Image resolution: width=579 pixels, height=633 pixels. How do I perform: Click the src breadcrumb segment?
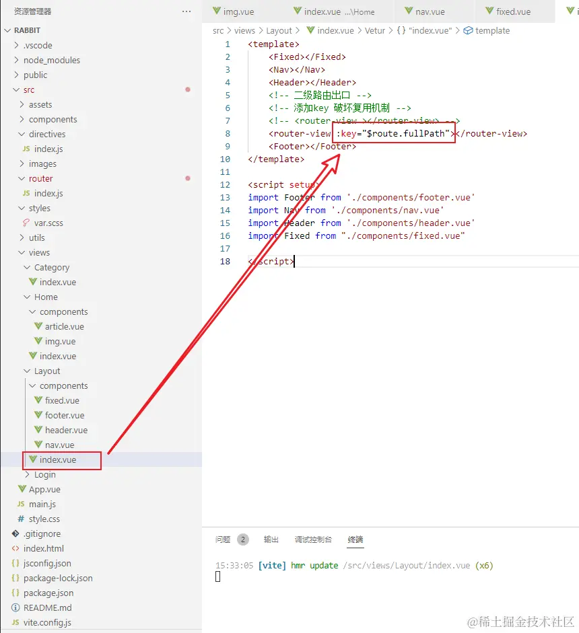pos(218,31)
